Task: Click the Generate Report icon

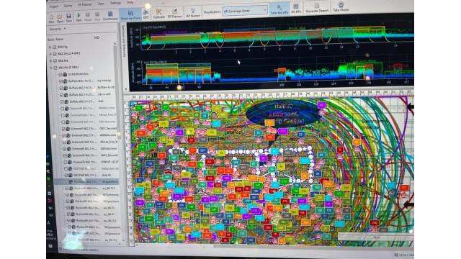Action: click(x=317, y=8)
